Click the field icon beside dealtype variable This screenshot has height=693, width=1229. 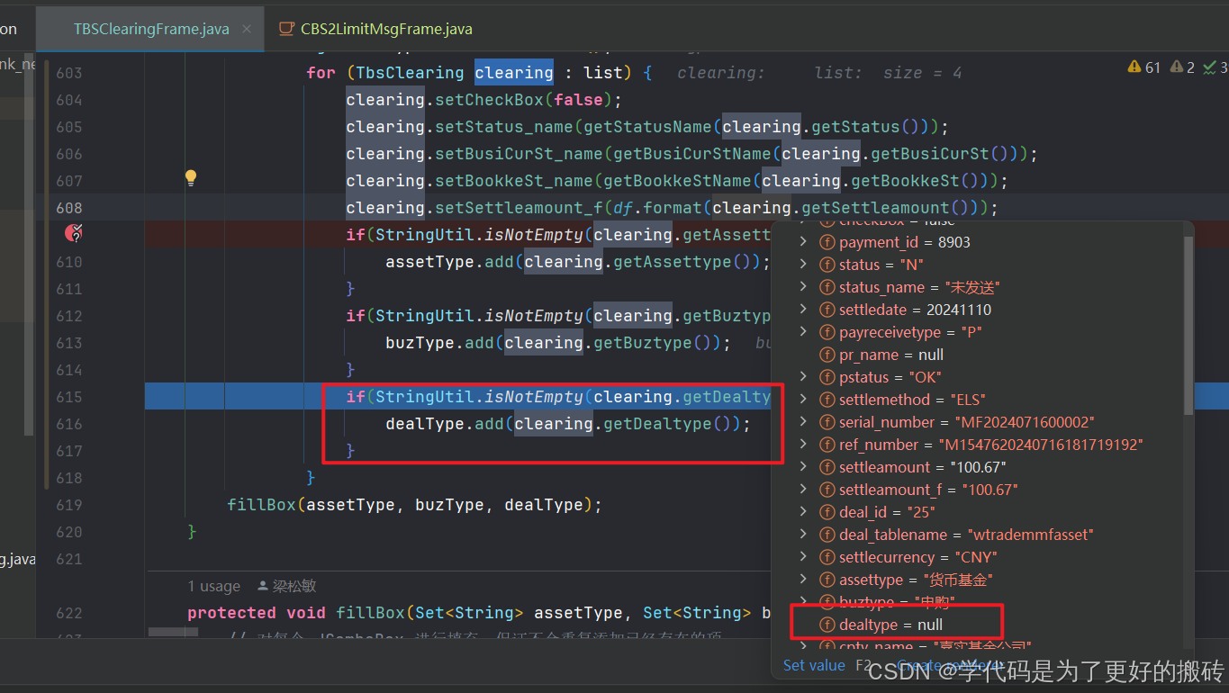coord(827,624)
